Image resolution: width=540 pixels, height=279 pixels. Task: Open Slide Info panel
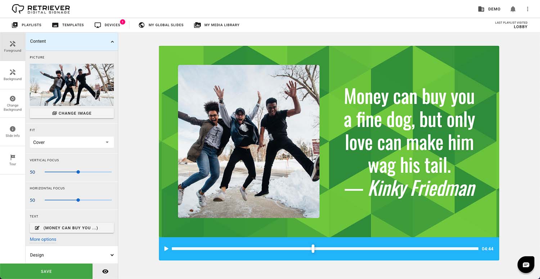pyautogui.click(x=13, y=132)
